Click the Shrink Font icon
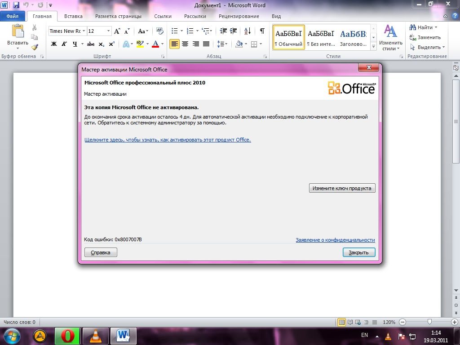 click(127, 31)
